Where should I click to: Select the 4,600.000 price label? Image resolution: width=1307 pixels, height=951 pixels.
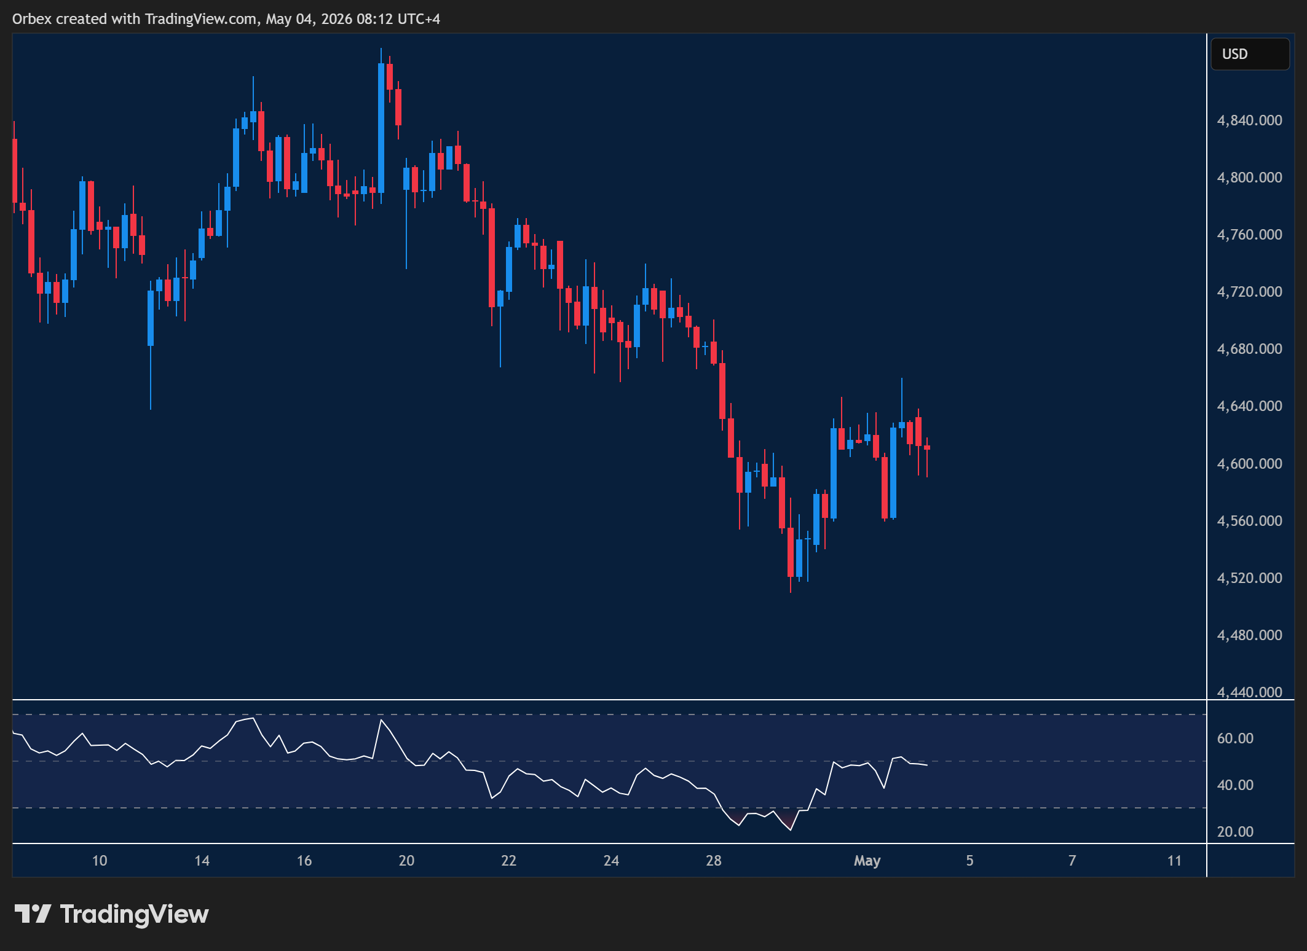point(1249,463)
